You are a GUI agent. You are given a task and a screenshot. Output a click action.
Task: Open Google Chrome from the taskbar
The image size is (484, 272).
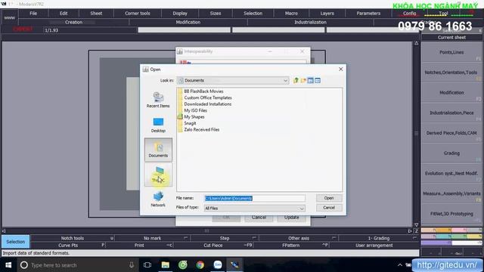pyautogui.click(x=200, y=265)
